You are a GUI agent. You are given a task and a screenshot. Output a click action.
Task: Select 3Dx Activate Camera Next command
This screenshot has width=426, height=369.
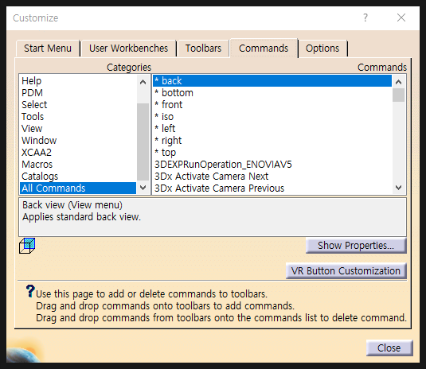pyautogui.click(x=272, y=177)
